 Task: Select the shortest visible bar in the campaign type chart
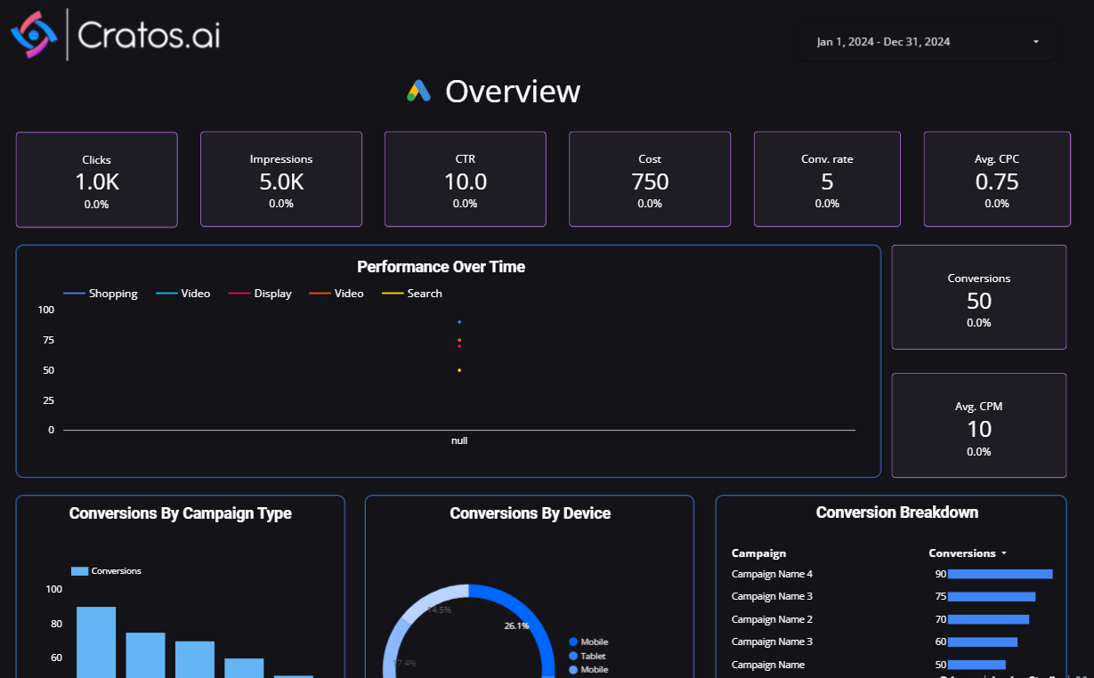[x=294, y=676]
